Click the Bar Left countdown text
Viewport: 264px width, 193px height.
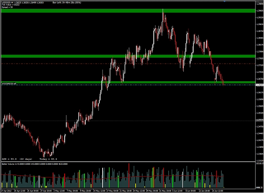coord(67,3)
